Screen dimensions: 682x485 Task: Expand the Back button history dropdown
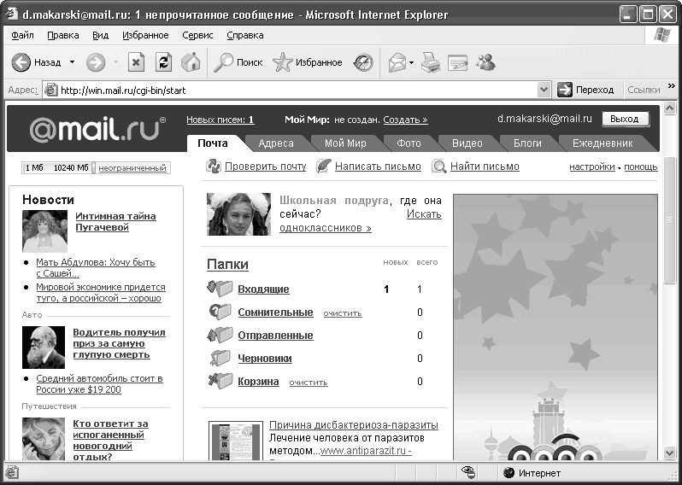click(x=73, y=62)
